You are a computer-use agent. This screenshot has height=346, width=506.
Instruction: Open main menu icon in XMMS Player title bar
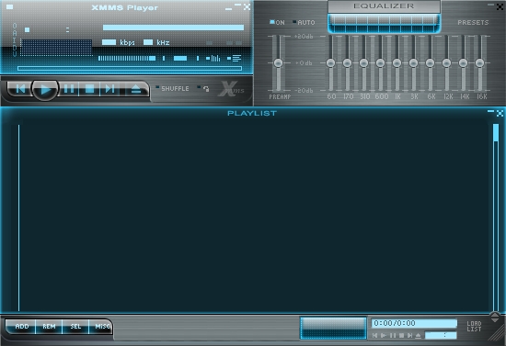click(x=10, y=7)
